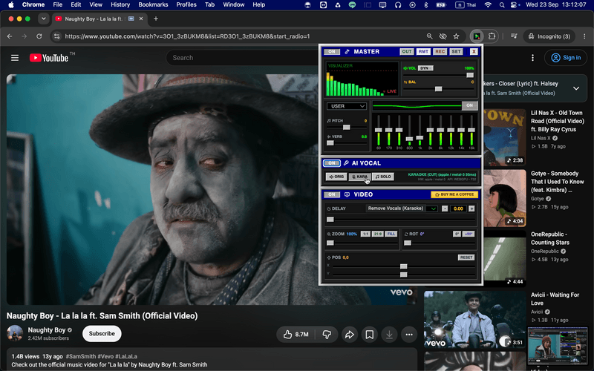The height and width of the screenshot is (371, 594).
Task: Download the video with the download icon
Action: click(x=389, y=335)
